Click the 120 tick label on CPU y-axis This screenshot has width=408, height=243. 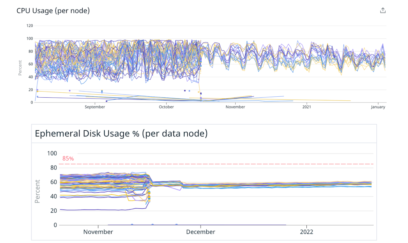[x=30, y=26]
